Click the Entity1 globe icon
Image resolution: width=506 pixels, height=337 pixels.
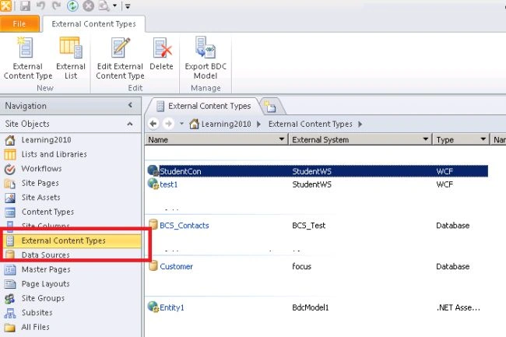click(153, 307)
